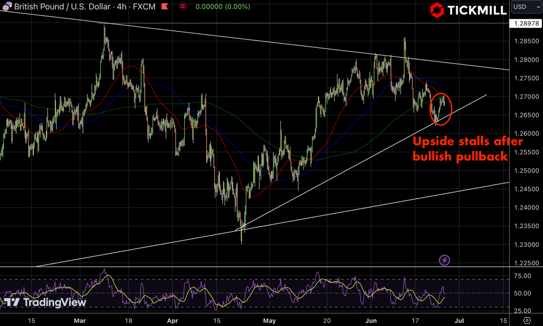Click the pink approximation indicator icon

point(183,6)
